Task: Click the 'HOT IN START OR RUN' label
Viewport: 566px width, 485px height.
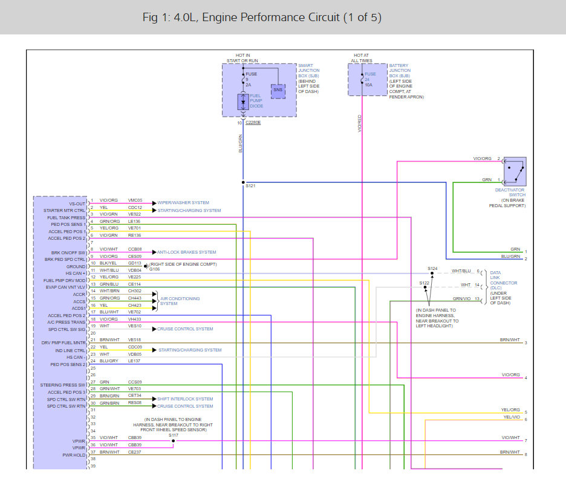Action: tap(242, 58)
